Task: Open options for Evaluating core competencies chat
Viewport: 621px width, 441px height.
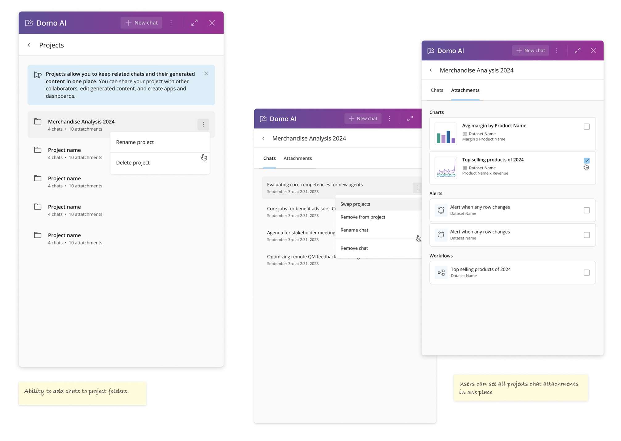Action: pos(418,188)
